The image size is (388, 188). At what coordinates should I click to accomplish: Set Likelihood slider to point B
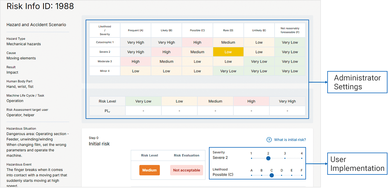coord(261,175)
